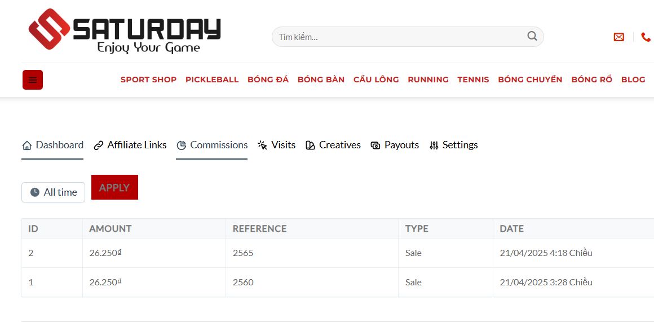Open the PICKLEBALL menu item

[212, 80]
